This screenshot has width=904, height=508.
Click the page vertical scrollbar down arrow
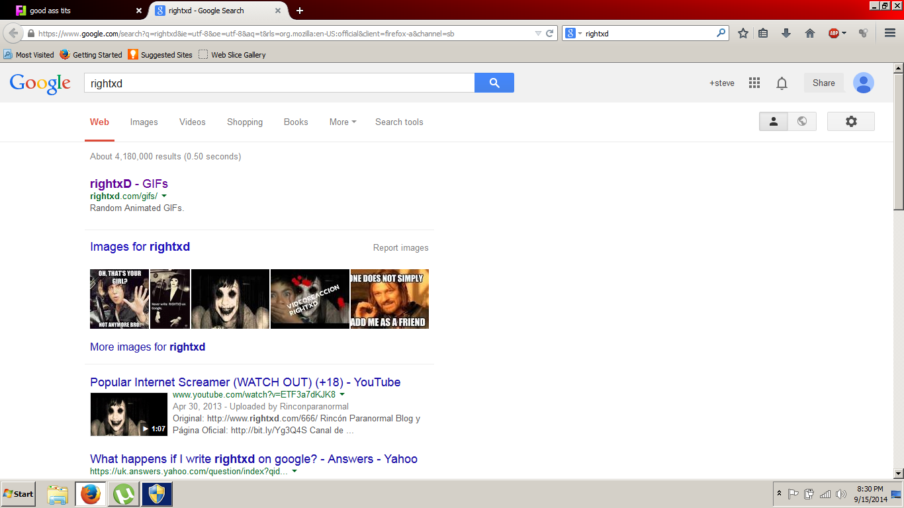899,474
